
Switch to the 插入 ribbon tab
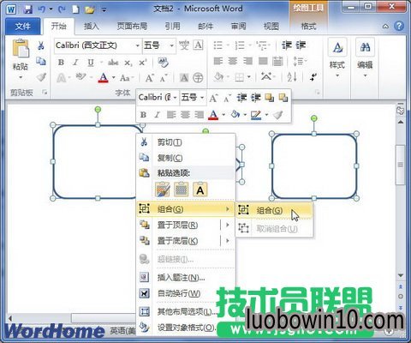(x=91, y=27)
